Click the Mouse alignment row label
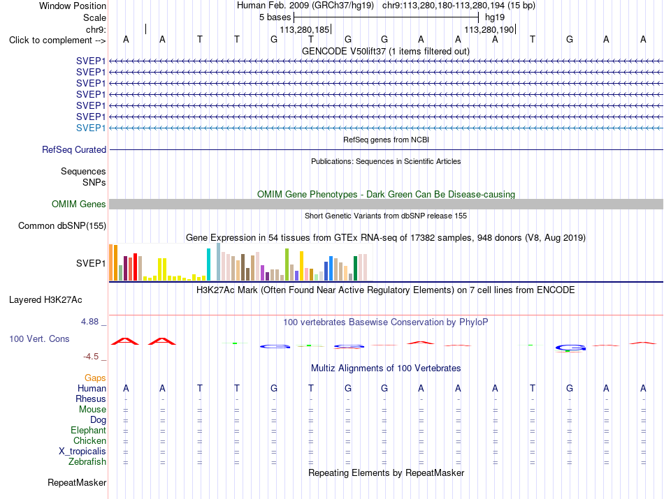This screenshot has height=499, width=664. (x=92, y=410)
